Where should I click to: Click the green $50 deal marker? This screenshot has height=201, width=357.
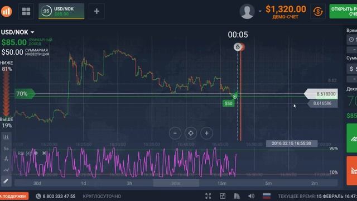228,103
